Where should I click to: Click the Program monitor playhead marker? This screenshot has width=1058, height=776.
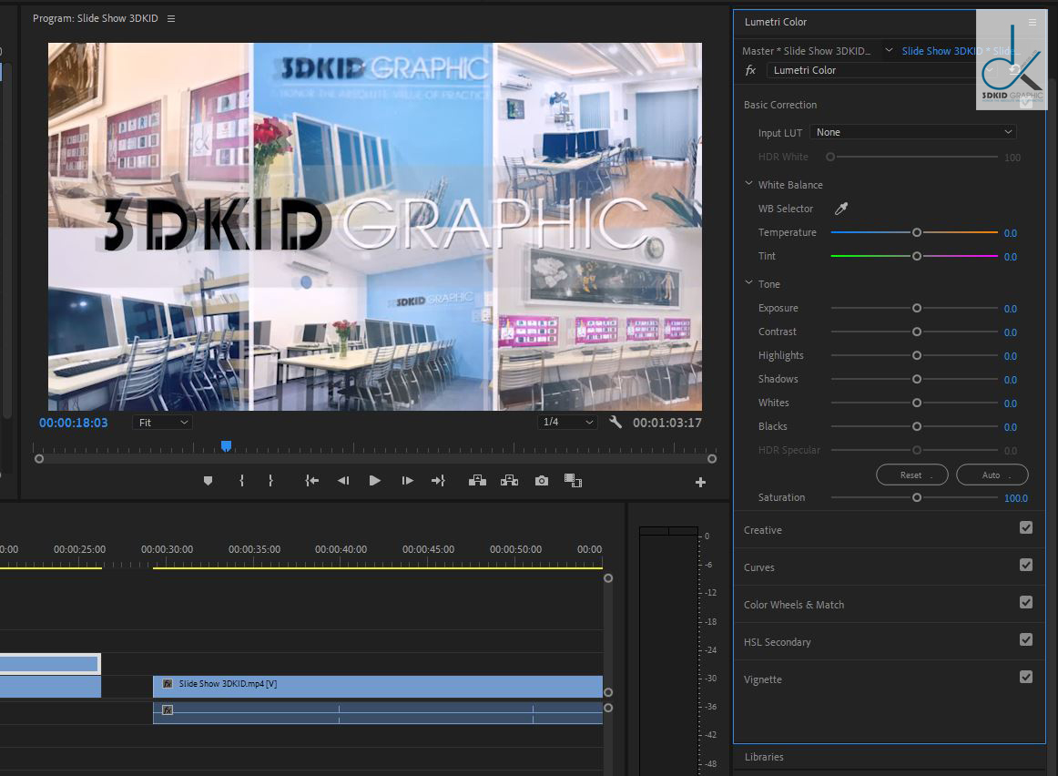[226, 446]
